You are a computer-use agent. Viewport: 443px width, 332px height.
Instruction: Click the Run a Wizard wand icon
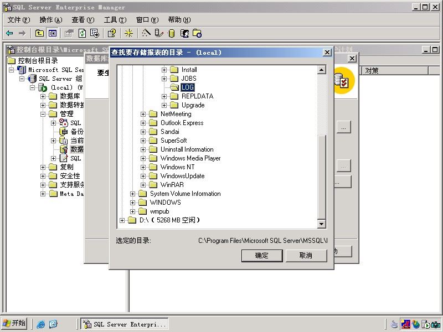tap(146, 33)
